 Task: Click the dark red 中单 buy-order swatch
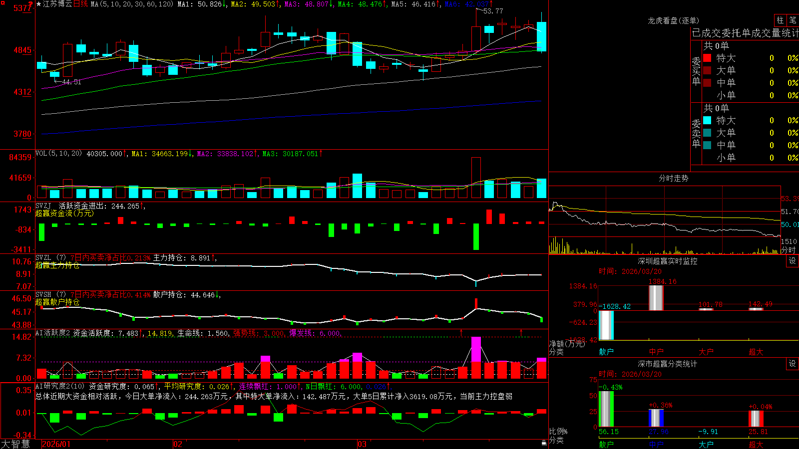click(x=707, y=83)
